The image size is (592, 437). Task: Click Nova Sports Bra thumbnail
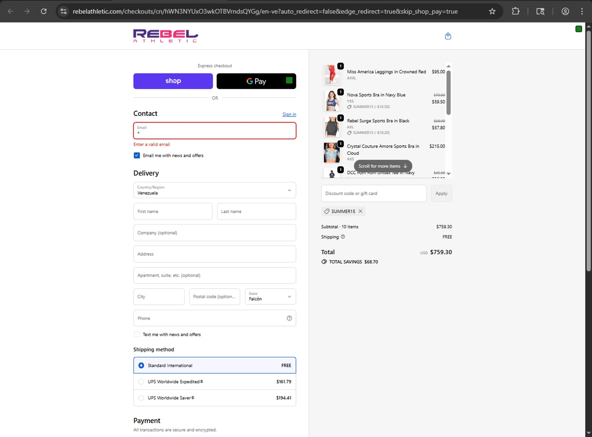pyautogui.click(x=332, y=101)
